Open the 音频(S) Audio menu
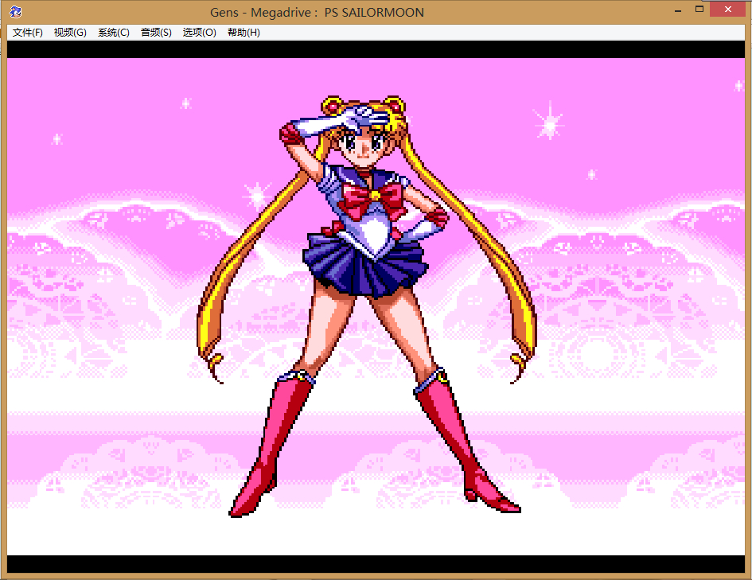The image size is (752, 580). tap(156, 32)
